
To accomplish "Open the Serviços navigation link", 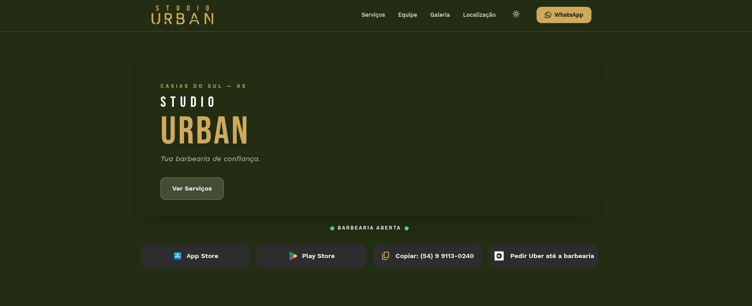I will [x=373, y=15].
